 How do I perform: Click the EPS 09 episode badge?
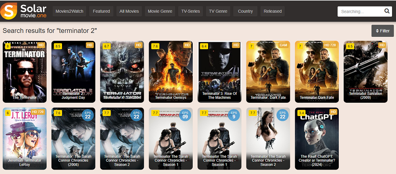coord(185,115)
